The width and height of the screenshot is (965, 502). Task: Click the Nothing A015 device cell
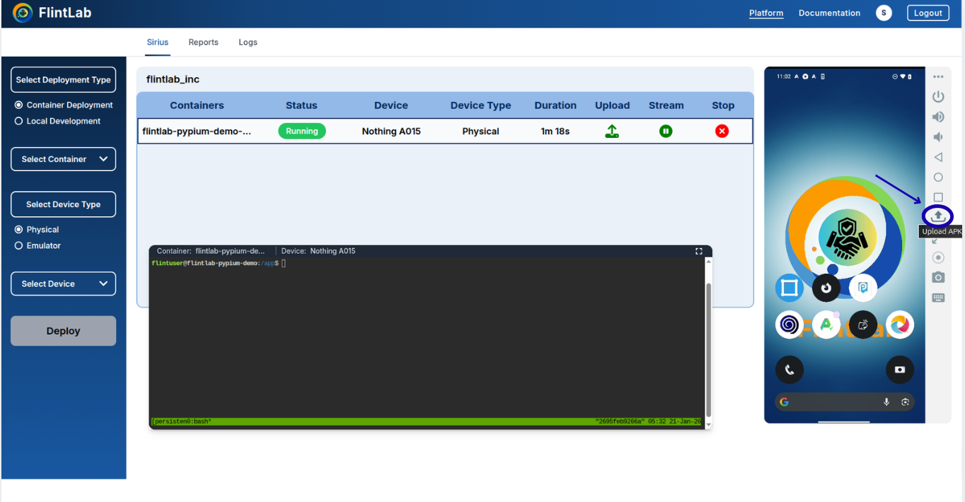coord(391,131)
